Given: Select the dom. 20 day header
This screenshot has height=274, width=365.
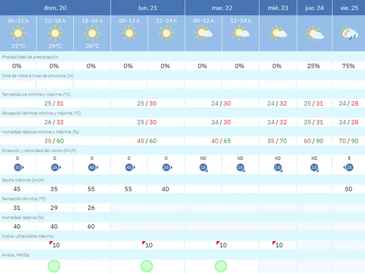Looking at the screenshot, I should pos(55,8).
